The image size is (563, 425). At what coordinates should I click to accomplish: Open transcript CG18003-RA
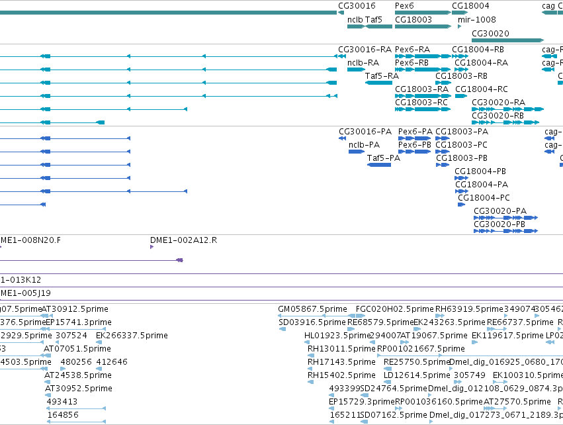click(421, 89)
